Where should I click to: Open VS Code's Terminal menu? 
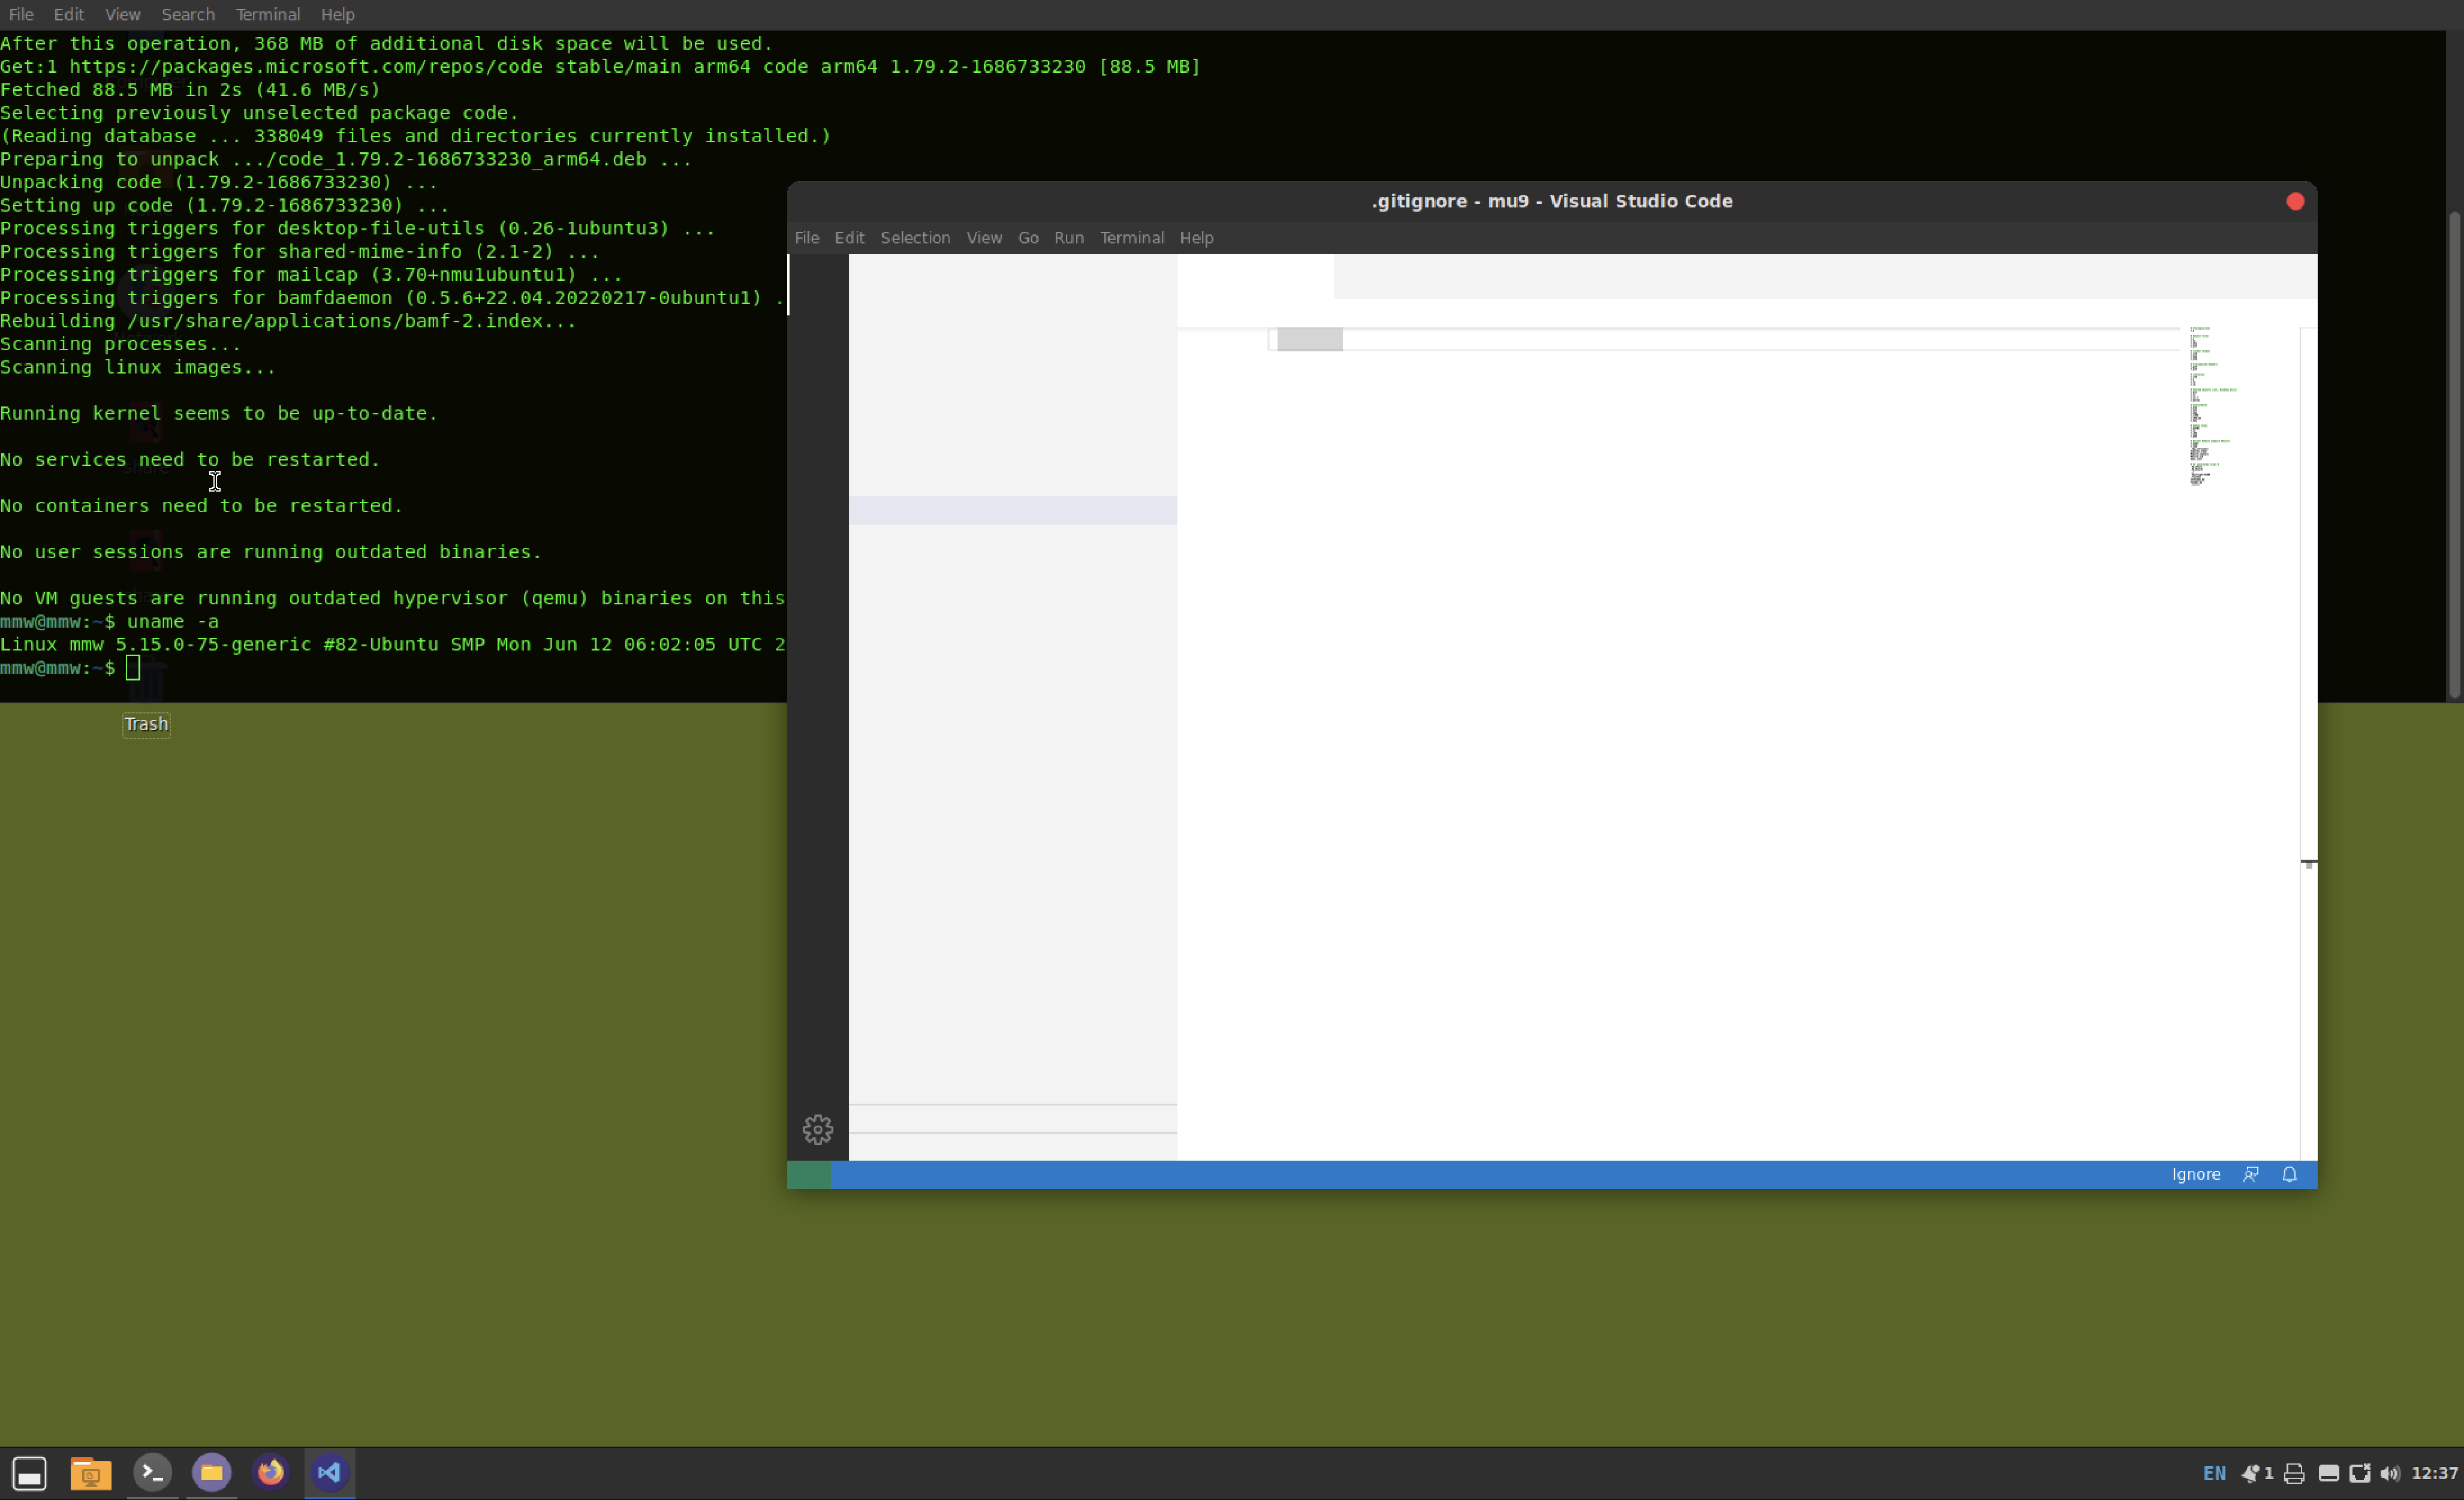[1131, 238]
